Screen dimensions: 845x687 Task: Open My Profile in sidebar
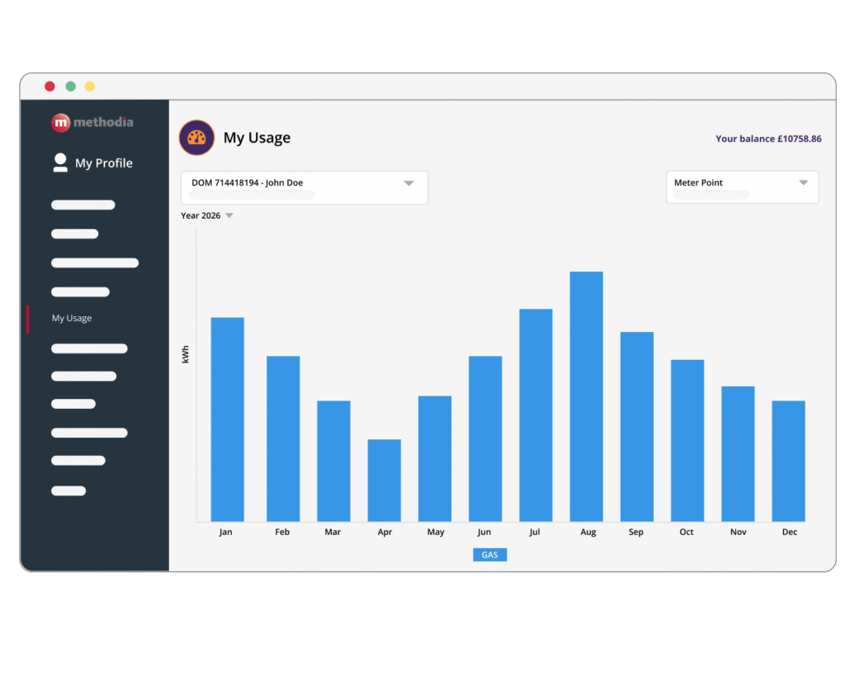pyautogui.click(x=104, y=163)
